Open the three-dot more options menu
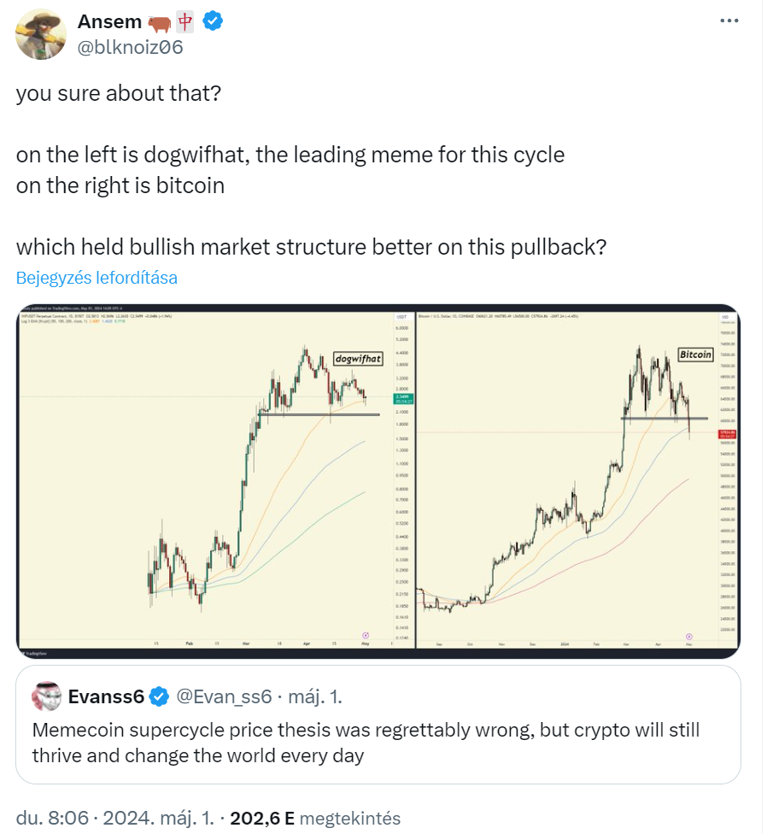The image size is (767, 834). 729,21
